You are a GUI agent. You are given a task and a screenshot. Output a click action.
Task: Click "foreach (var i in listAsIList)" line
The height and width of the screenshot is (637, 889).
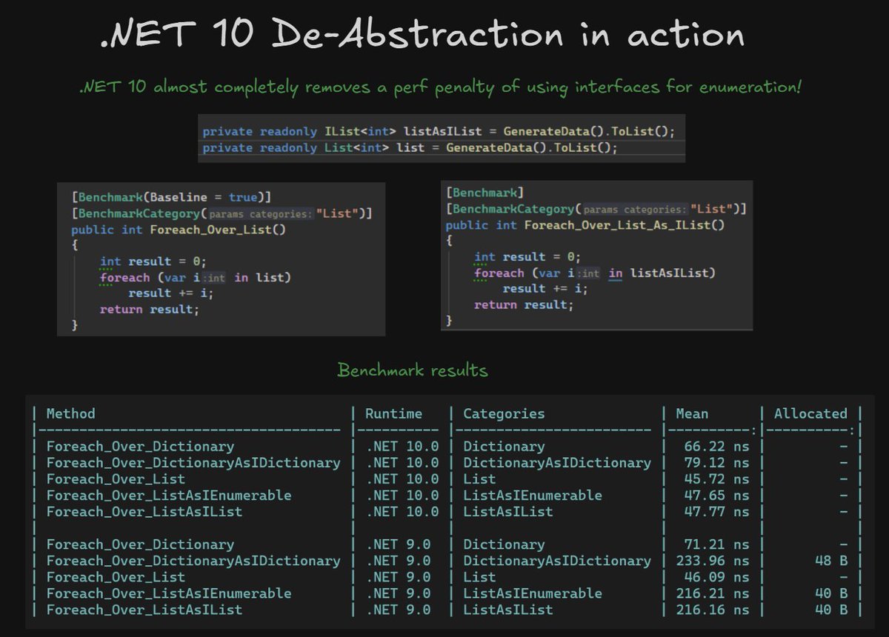pyautogui.click(x=596, y=273)
